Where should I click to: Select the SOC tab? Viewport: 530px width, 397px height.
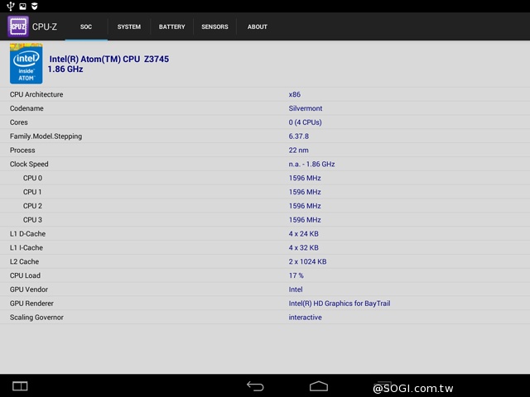[86, 26]
